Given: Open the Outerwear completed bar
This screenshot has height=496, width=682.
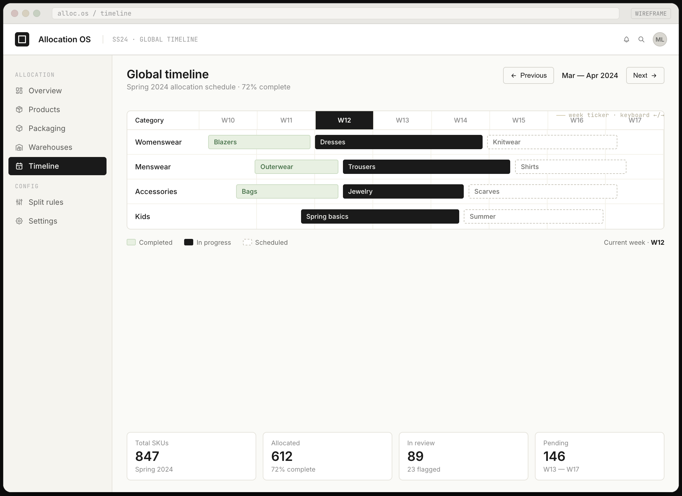Looking at the screenshot, I should 296,167.
